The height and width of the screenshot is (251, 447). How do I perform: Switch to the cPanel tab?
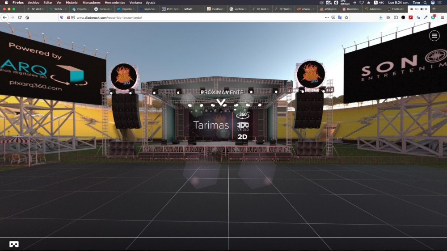(x=306, y=9)
